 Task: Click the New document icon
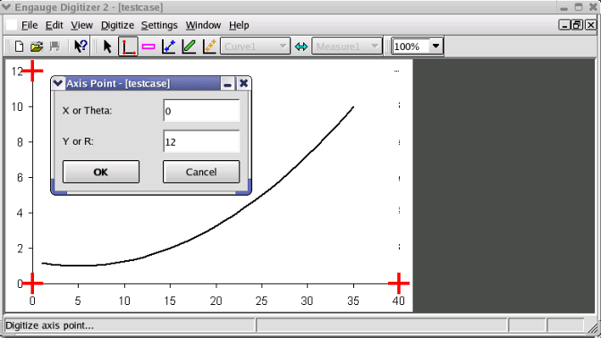point(19,46)
